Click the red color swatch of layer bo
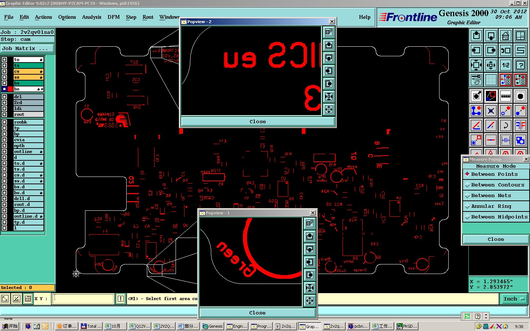The image size is (530, 331). pos(10,89)
